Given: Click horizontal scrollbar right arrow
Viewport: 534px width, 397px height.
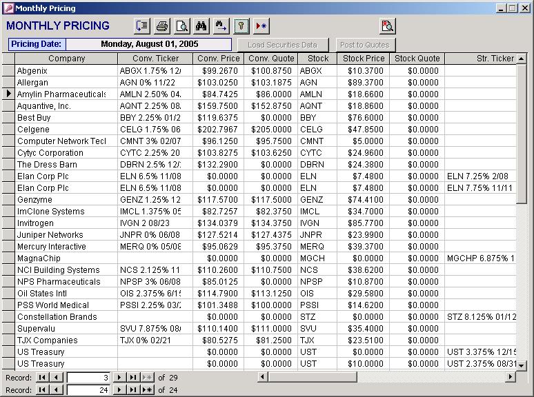Looking at the screenshot, I should [x=510, y=376].
